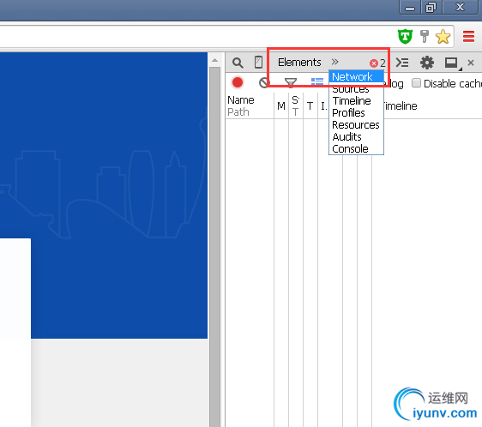This screenshot has width=482, height=427.
Task: Toggle the device mode phone icon
Action: point(258,62)
